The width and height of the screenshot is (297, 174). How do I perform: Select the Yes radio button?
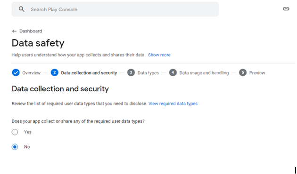pyautogui.click(x=15, y=132)
